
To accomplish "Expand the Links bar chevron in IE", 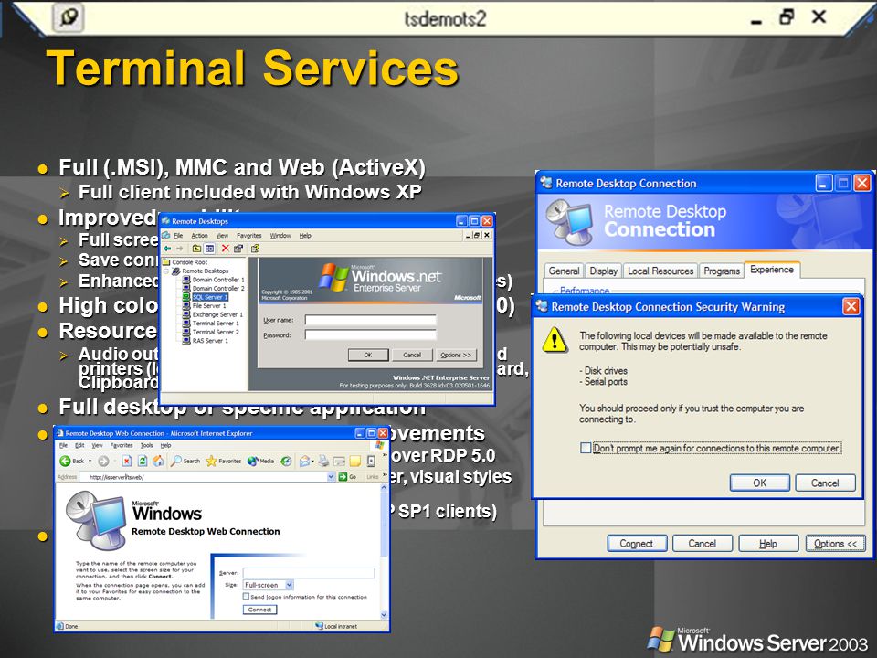I will point(385,475).
